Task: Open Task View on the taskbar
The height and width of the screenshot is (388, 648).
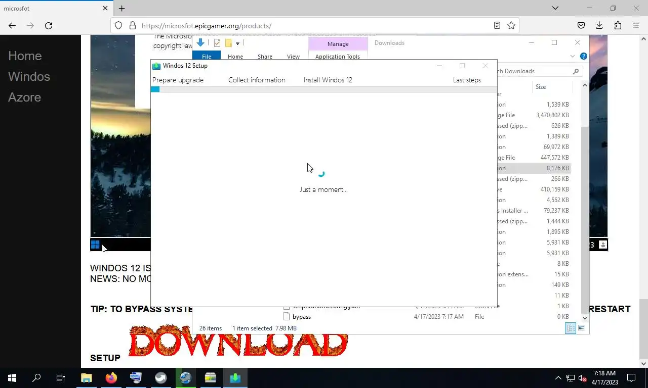Action: [61, 377]
